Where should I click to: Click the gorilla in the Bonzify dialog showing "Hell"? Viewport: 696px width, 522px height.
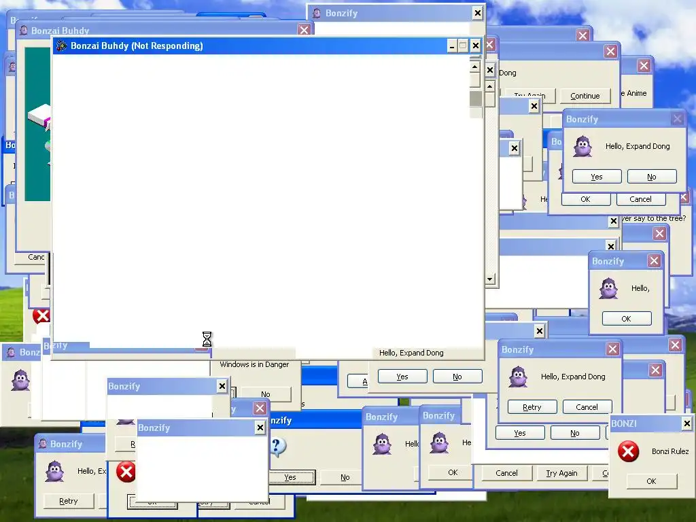coord(382,445)
